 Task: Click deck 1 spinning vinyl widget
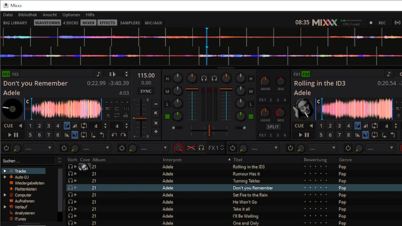(x=12, y=109)
